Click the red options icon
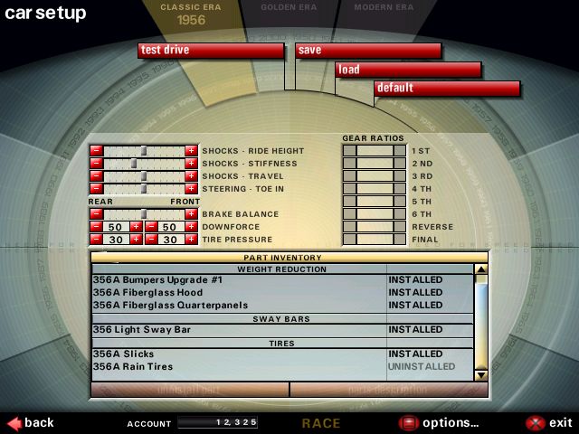 408,423
